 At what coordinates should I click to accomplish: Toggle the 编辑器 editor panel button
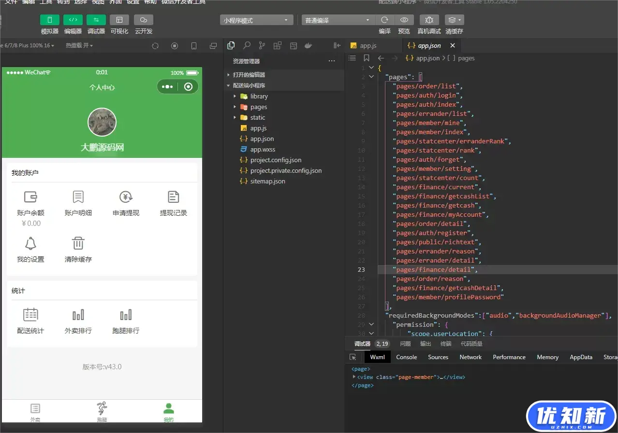73,20
